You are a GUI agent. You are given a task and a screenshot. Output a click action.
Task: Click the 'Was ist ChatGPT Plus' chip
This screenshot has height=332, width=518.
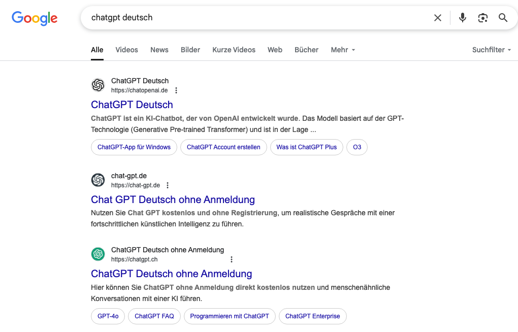[x=307, y=147]
